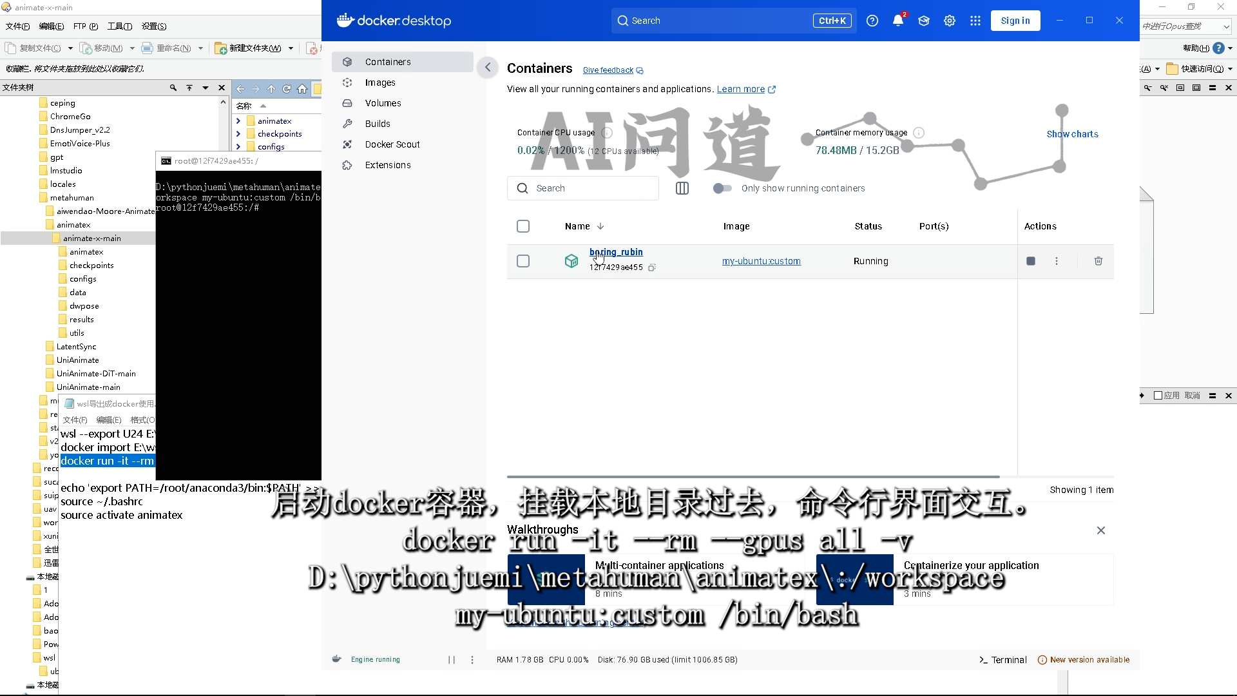This screenshot has width=1237, height=696.
Task: Select the boring_rubin row checkbox
Action: [523, 261]
